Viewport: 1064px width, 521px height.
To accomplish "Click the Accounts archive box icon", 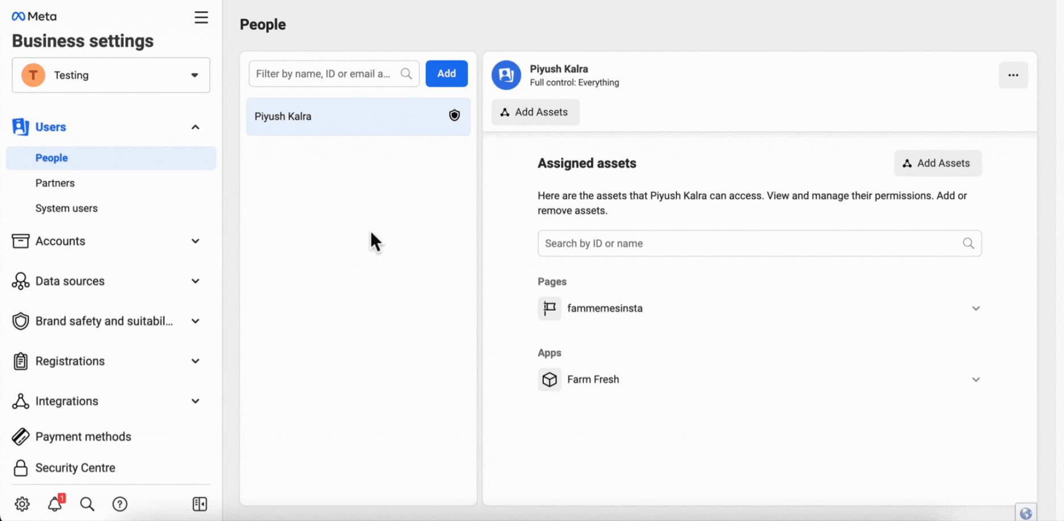I will click(20, 241).
